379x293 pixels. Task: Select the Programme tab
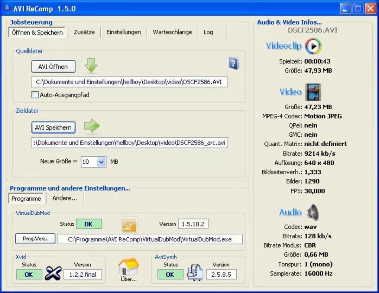pyautogui.click(x=26, y=199)
